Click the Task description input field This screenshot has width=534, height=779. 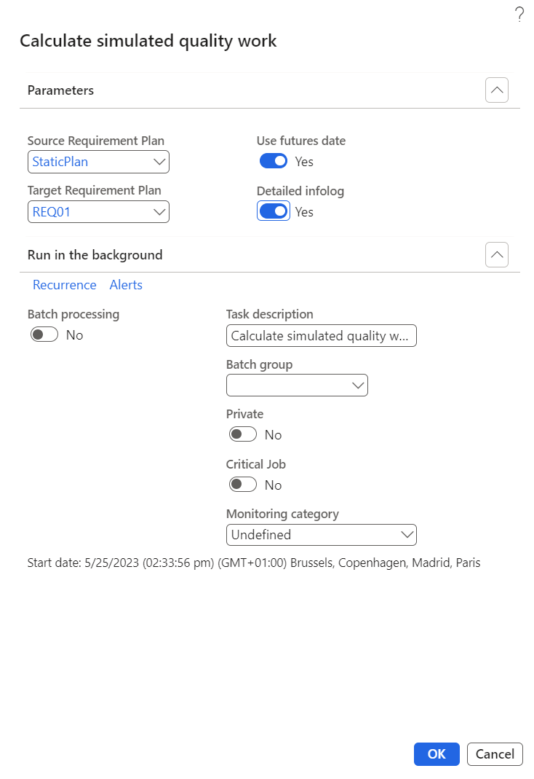pyautogui.click(x=321, y=336)
